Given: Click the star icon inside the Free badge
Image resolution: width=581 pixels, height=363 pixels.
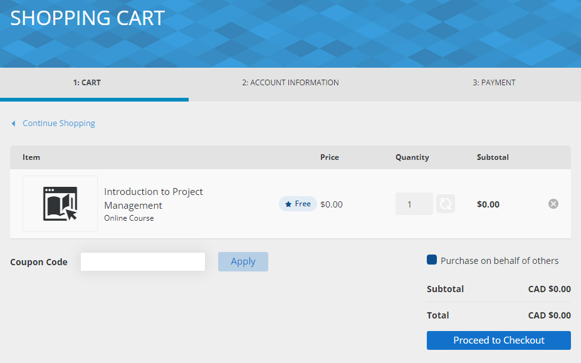Looking at the screenshot, I should [287, 203].
